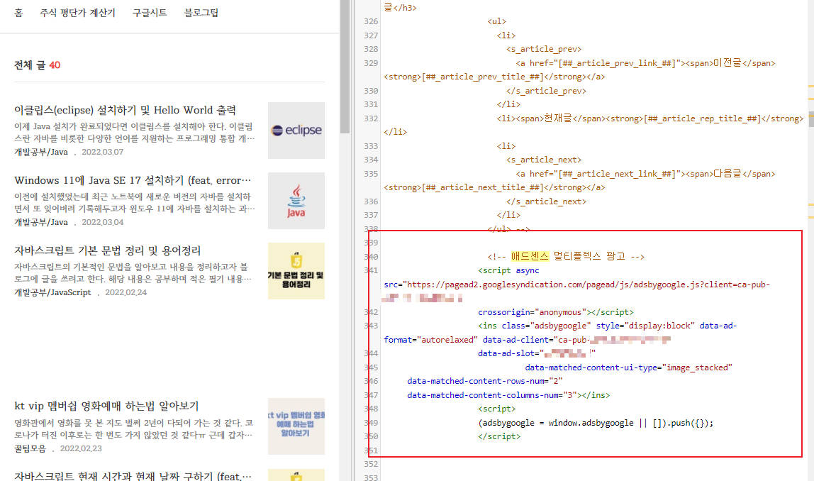Click the <s_article_prev> tag on line 328

544,49
